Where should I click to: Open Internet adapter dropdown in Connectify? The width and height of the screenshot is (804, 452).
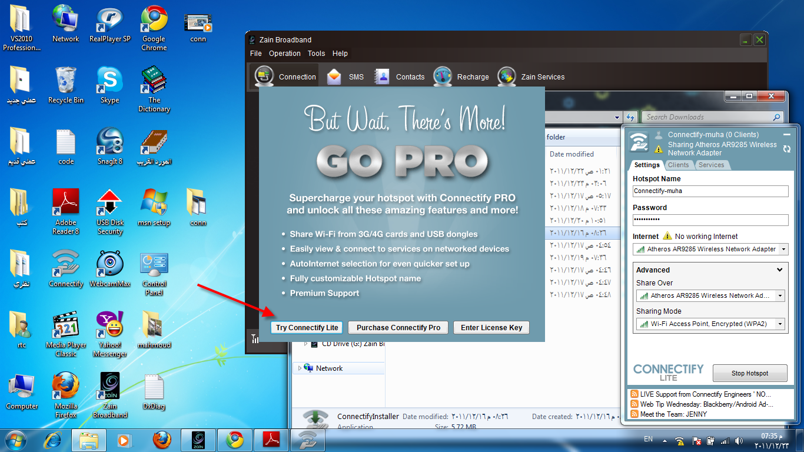[783, 250]
